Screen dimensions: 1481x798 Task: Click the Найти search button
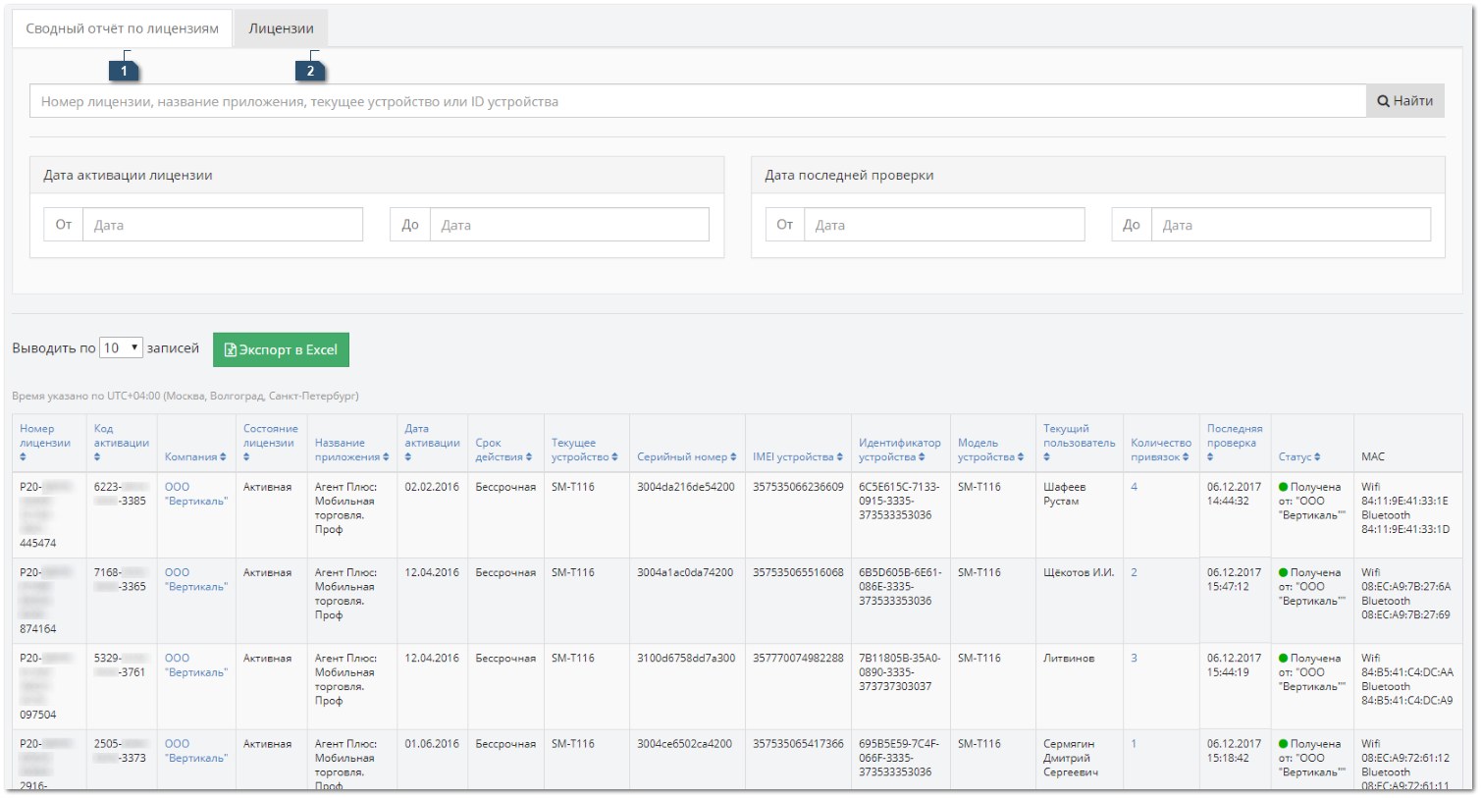pyautogui.click(x=1404, y=101)
